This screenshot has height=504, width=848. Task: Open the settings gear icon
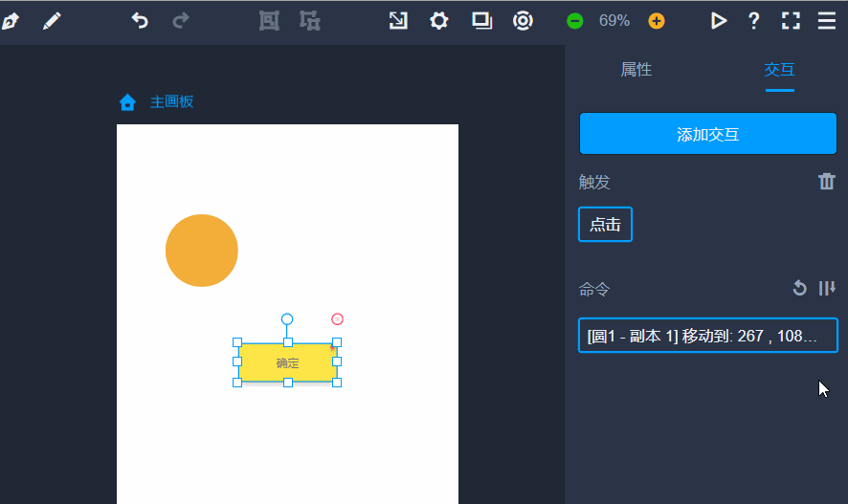pyautogui.click(x=438, y=21)
